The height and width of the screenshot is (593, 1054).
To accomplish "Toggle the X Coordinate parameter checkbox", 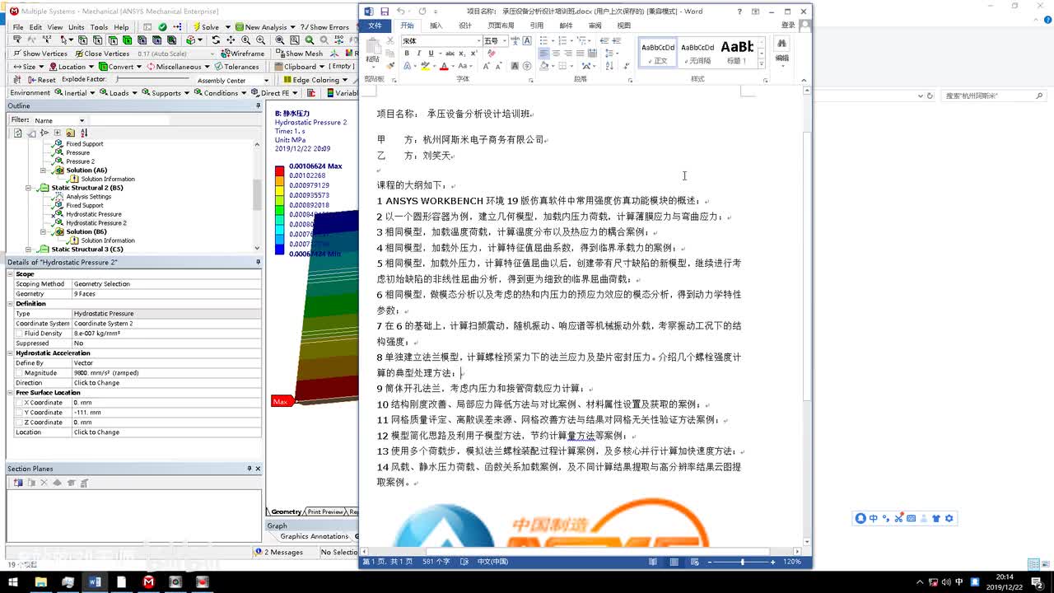I will pyautogui.click(x=19, y=403).
